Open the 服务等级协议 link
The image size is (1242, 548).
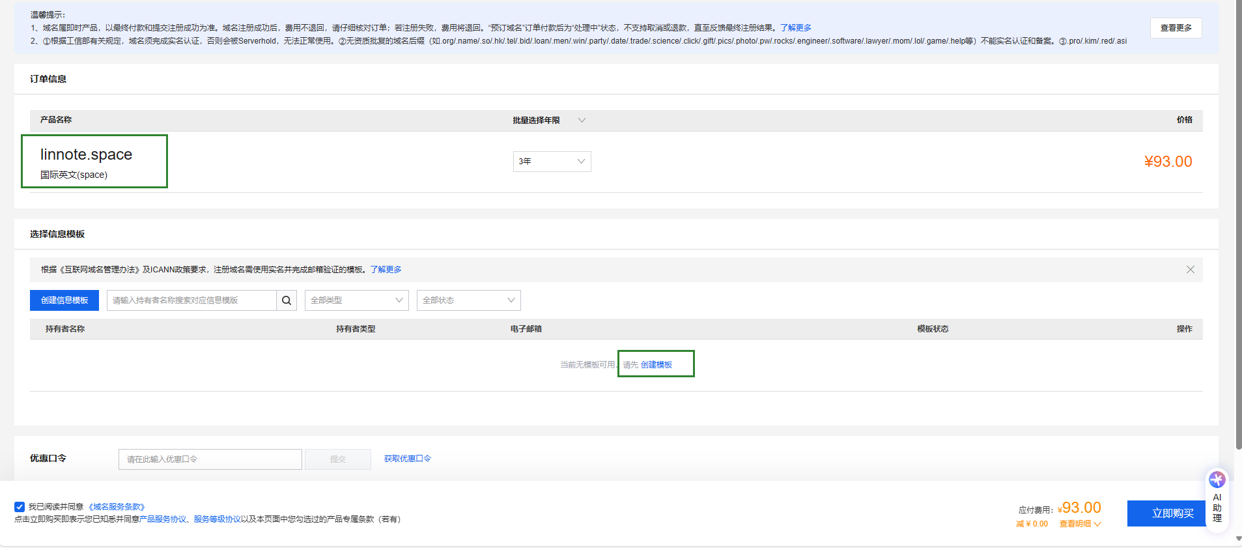(x=217, y=519)
